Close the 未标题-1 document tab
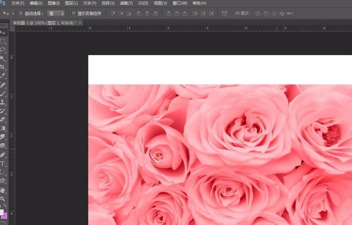This screenshot has height=225, width=352. coord(80,23)
